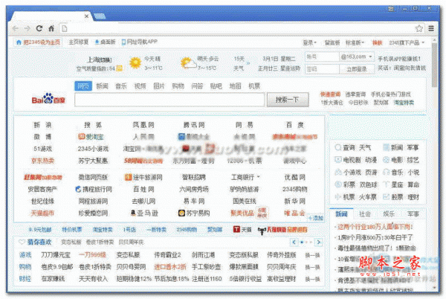Go to browser home icon

(x=51, y=28)
